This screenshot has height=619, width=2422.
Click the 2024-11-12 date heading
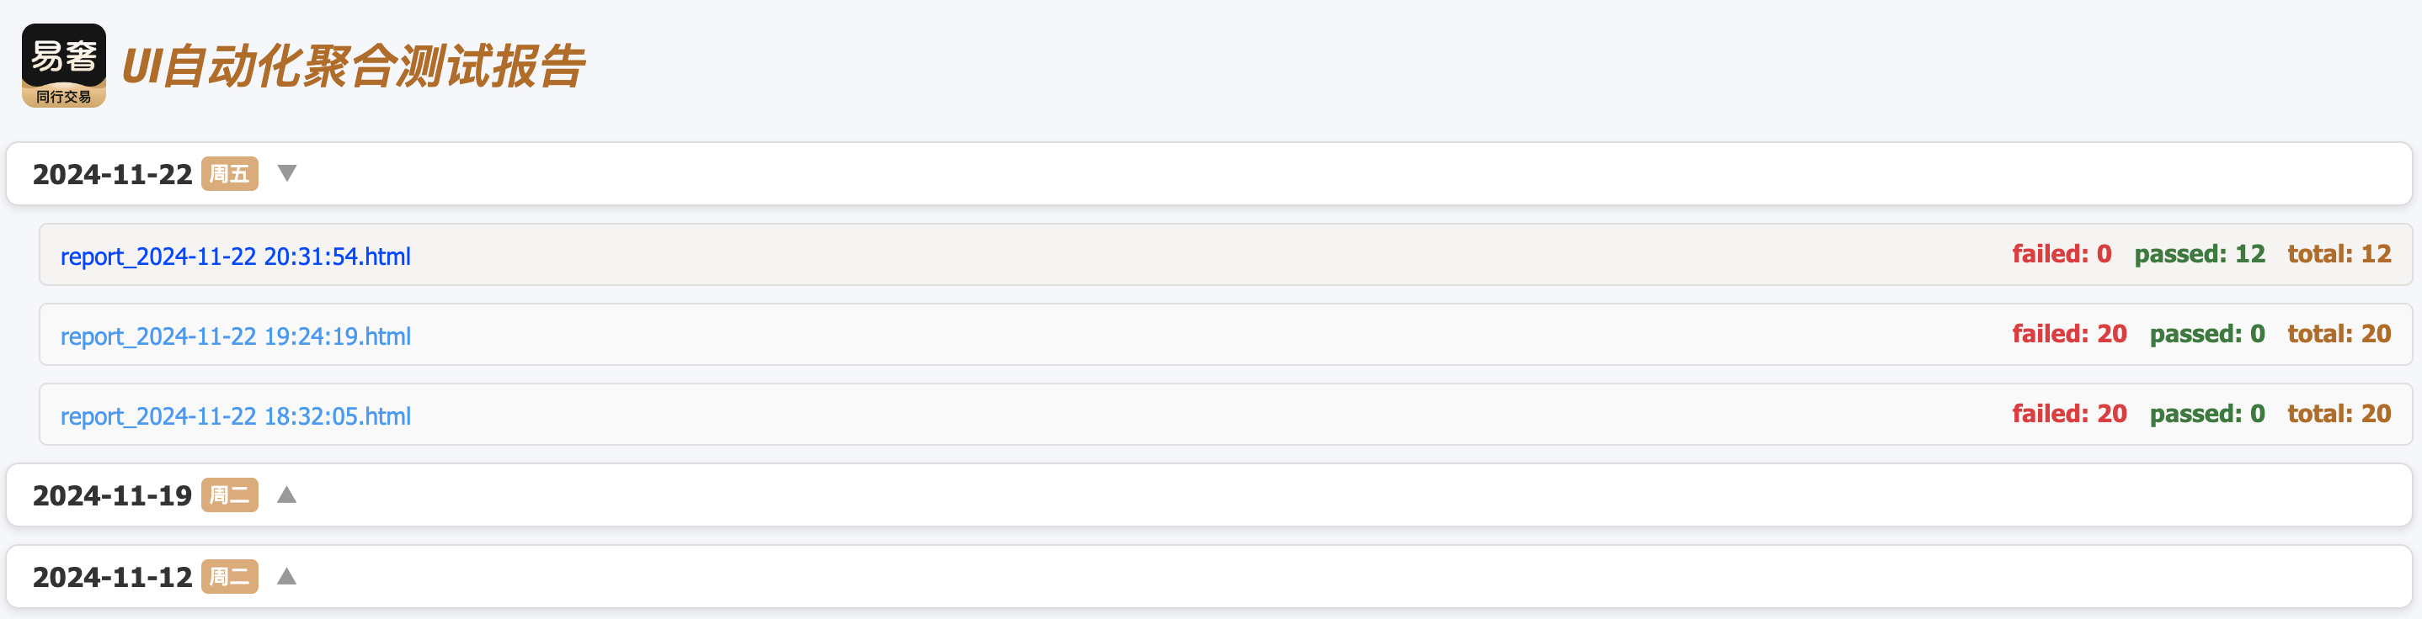(112, 578)
